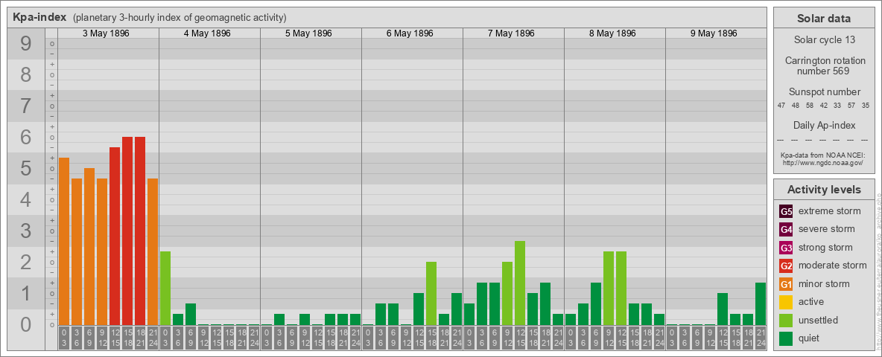882x357 pixels.
Task: Click the 'Daily Ap-index' label
Action: [x=824, y=125]
